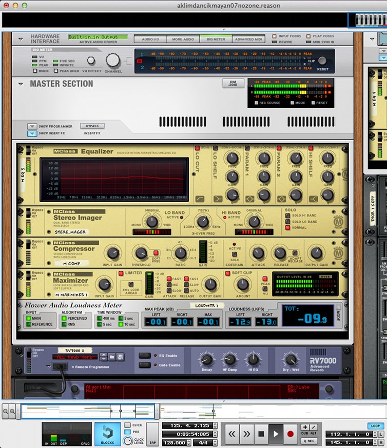This screenshot has width=387, height=448.
Task: Open RV7000 ALL Keyb Verb patch display
Action: coord(75,357)
